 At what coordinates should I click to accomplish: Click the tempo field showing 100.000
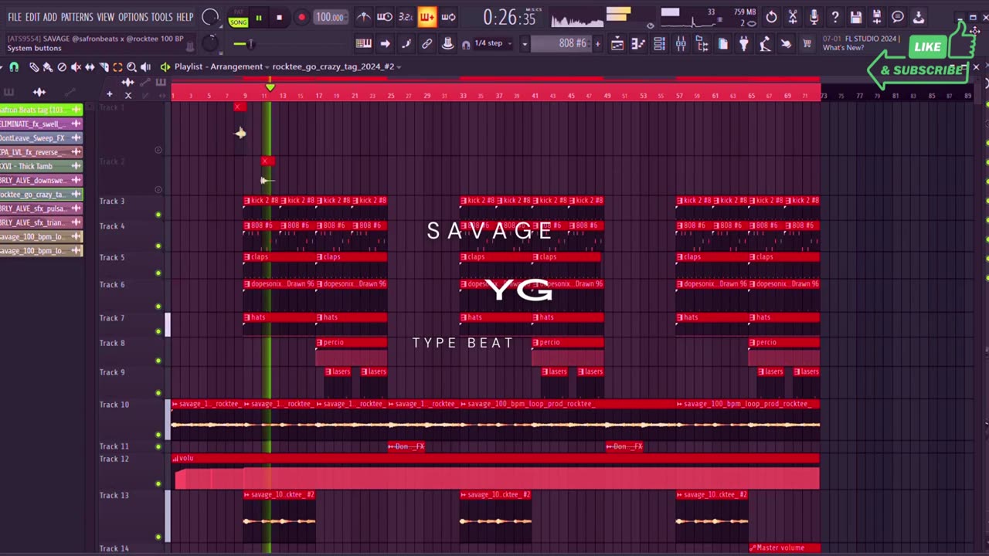point(330,17)
